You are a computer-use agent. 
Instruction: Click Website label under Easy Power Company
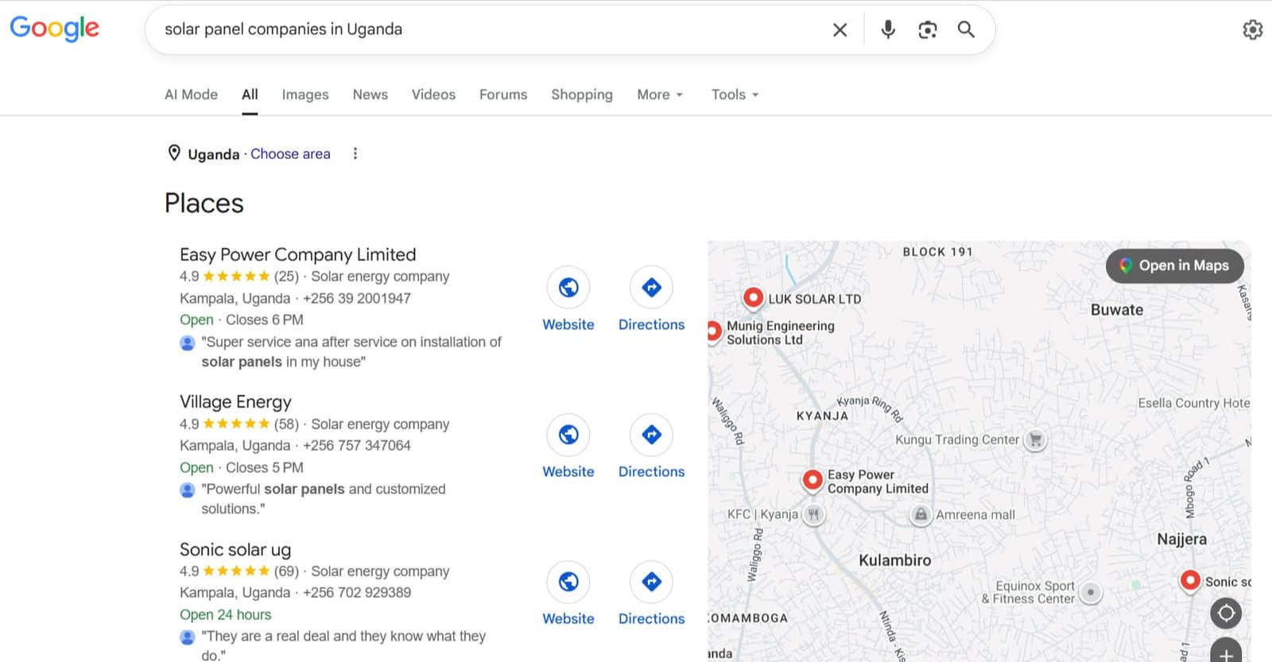(x=568, y=324)
